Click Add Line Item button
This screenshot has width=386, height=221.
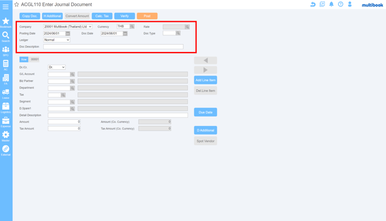click(205, 80)
